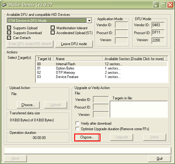Click the Upload button

tap(56, 105)
